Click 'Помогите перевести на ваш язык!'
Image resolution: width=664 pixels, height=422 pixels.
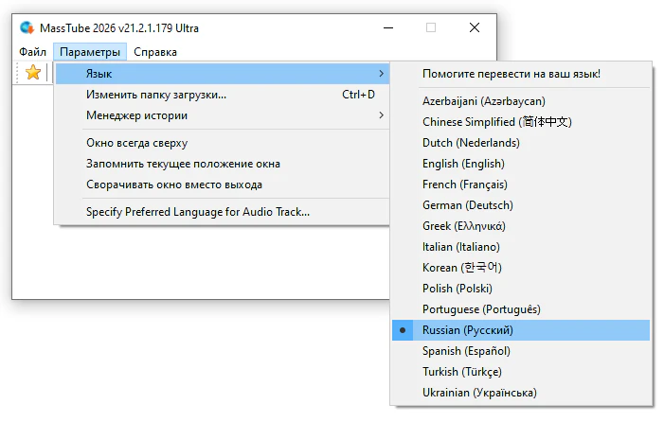pyautogui.click(x=511, y=74)
